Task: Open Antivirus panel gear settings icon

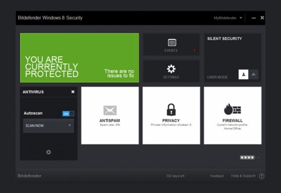Action: tap(48, 152)
